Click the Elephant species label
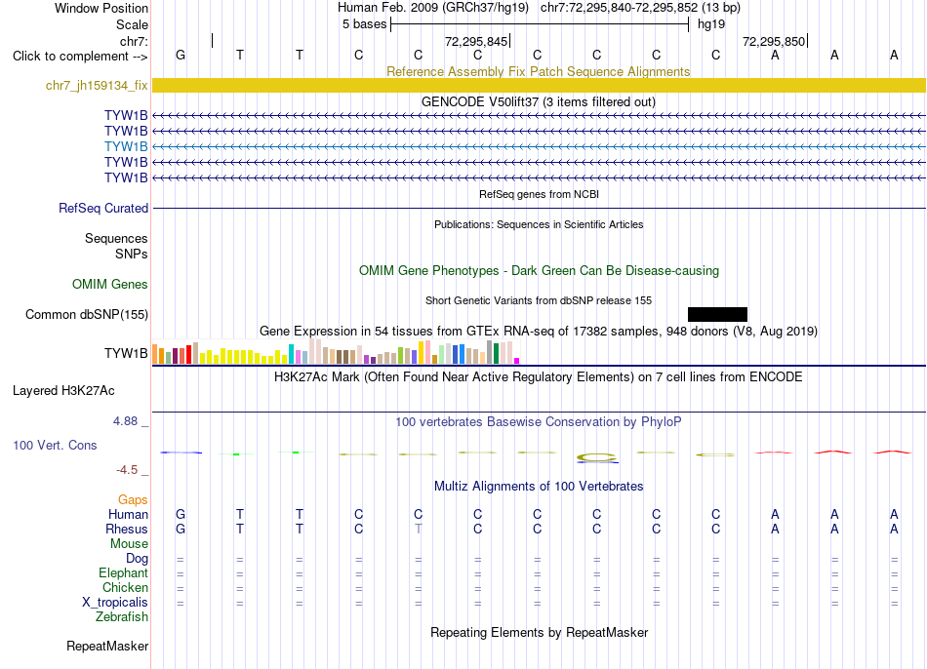The image size is (927, 669). [x=123, y=573]
